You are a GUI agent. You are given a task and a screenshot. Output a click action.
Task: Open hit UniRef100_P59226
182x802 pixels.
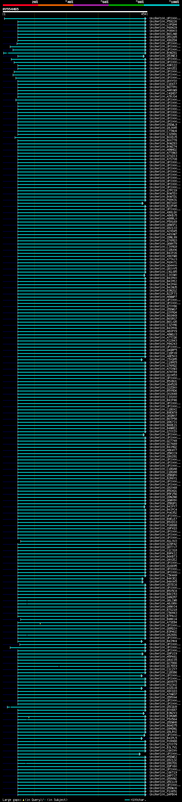click(x=163, y=22)
